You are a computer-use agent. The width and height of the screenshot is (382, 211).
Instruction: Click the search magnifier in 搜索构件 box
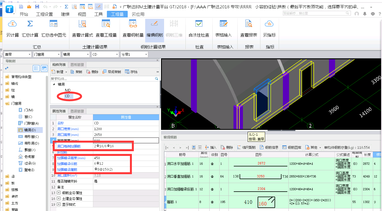[157, 79]
